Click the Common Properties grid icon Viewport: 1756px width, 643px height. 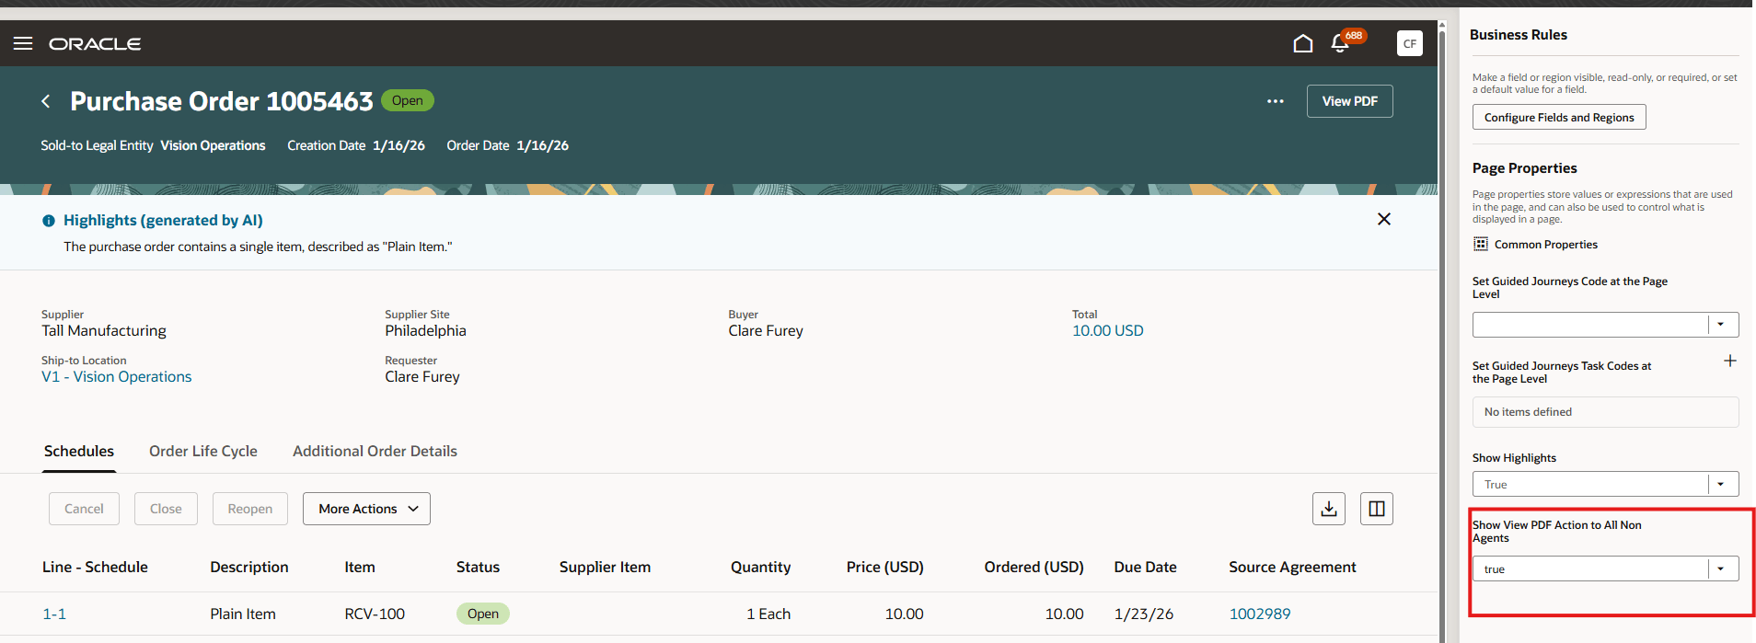click(x=1480, y=244)
